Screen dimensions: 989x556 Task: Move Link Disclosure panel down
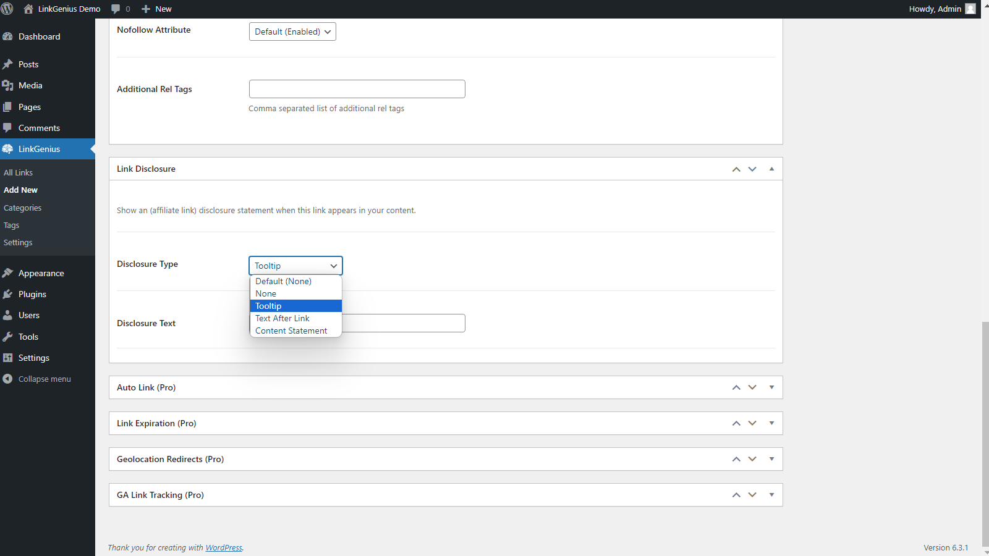752,169
